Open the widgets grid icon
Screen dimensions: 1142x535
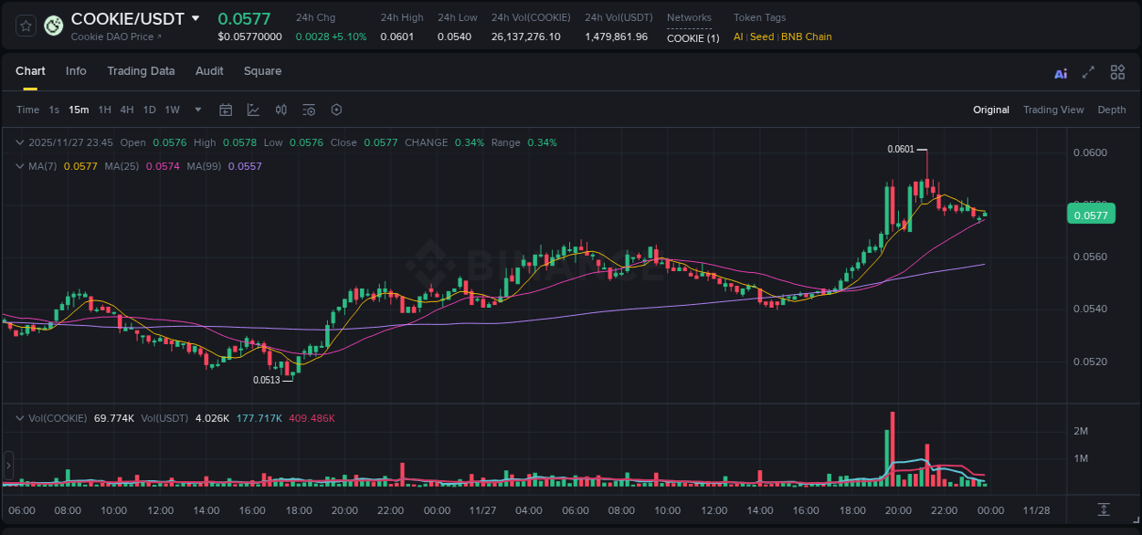click(1117, 72)
